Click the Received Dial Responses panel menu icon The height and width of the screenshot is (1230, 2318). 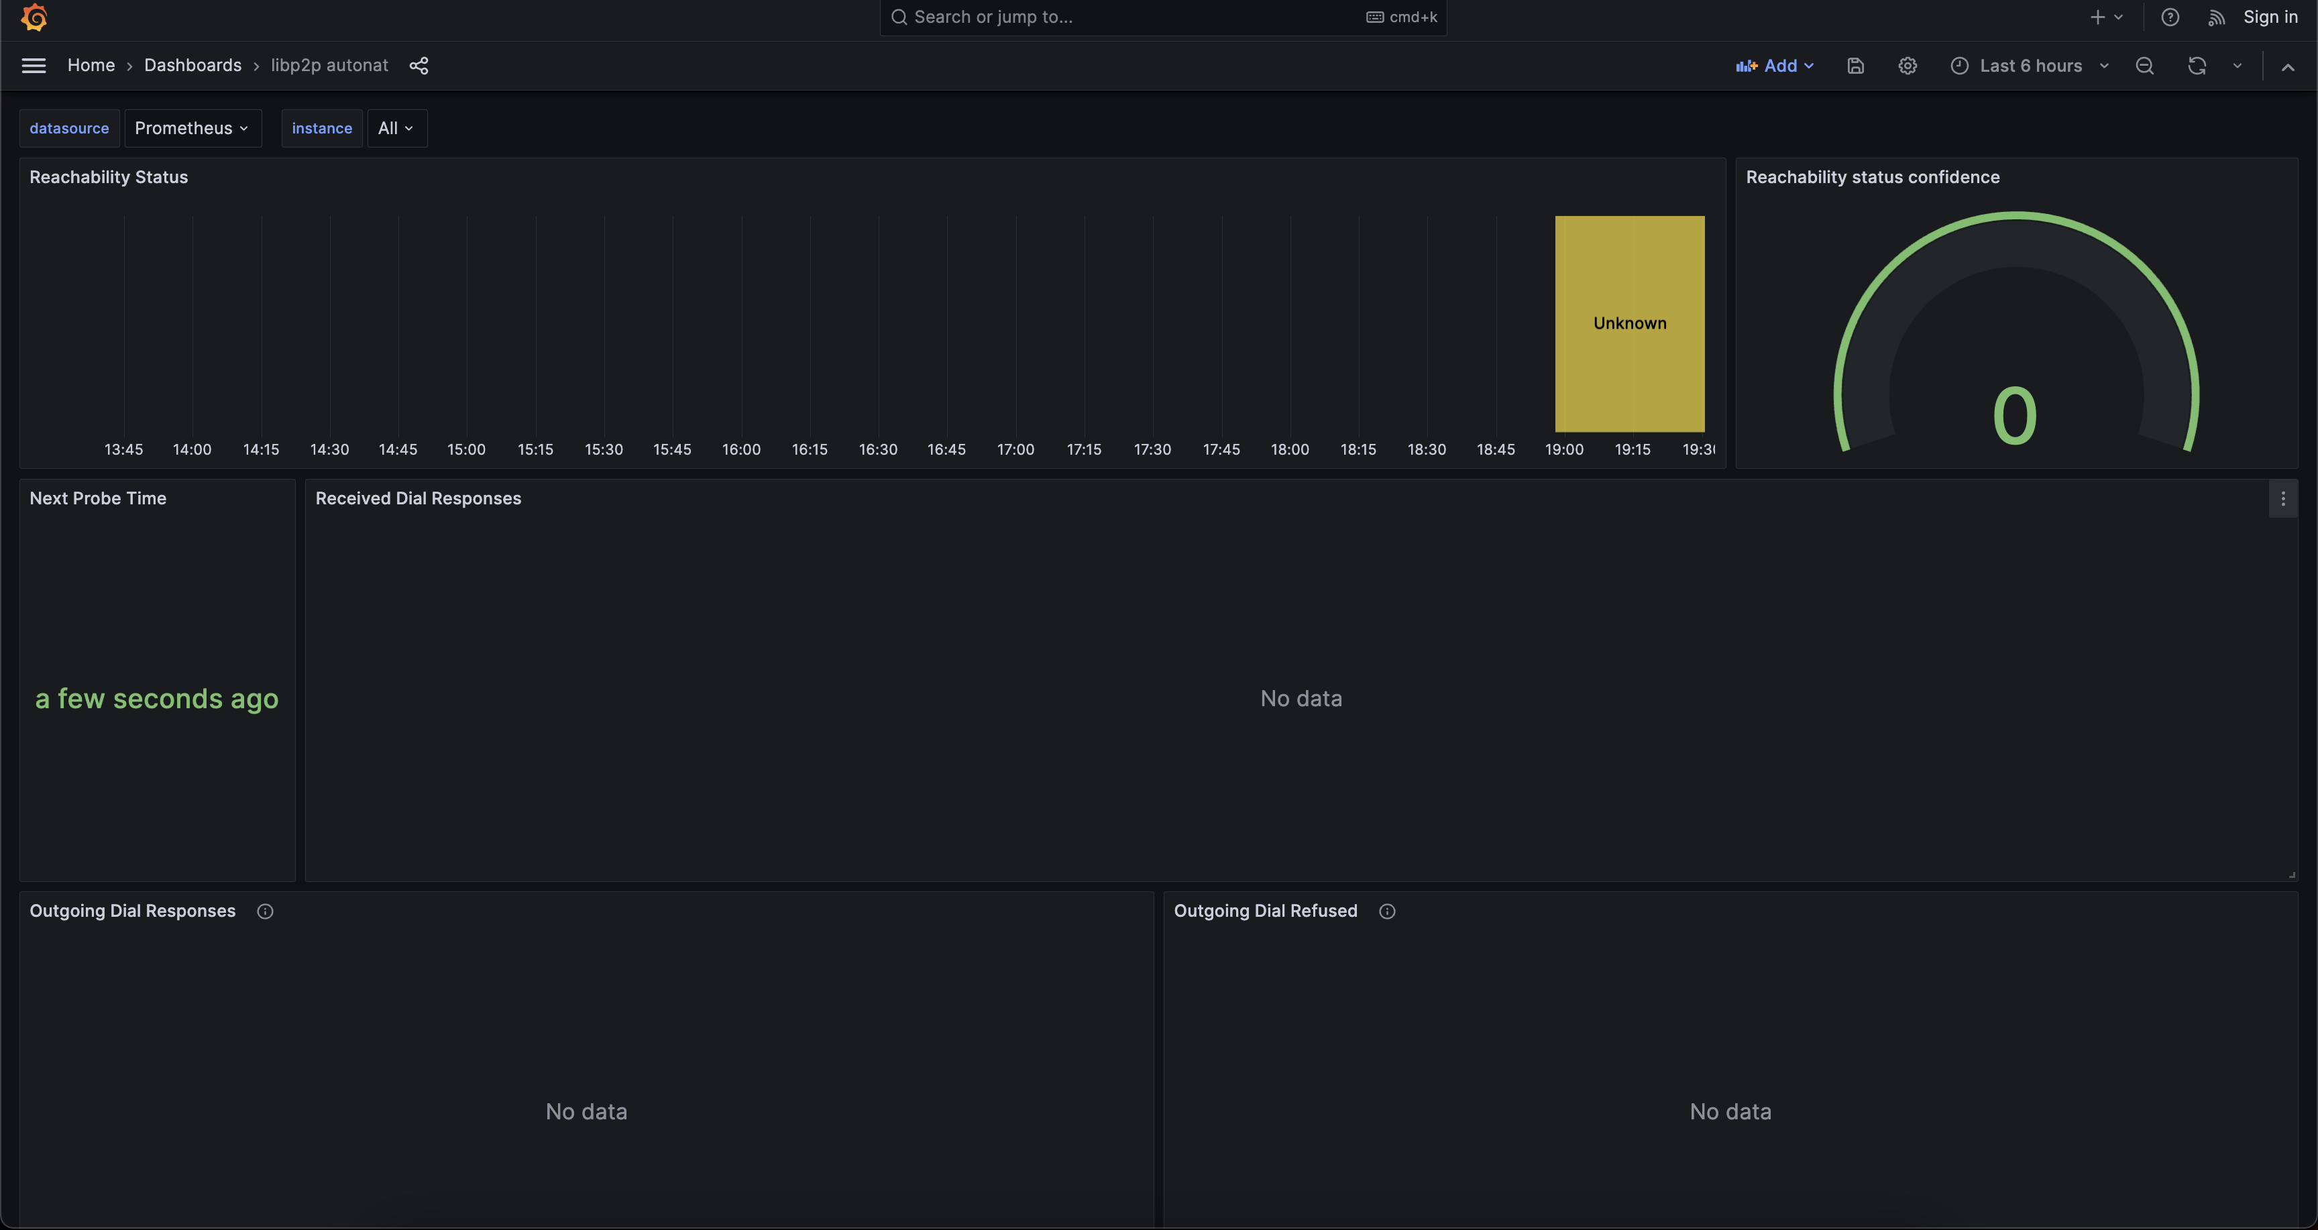point(2282,498)
